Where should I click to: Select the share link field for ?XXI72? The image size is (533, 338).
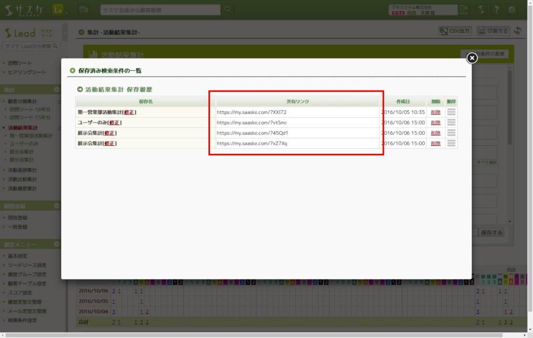[x=297, y=112]
